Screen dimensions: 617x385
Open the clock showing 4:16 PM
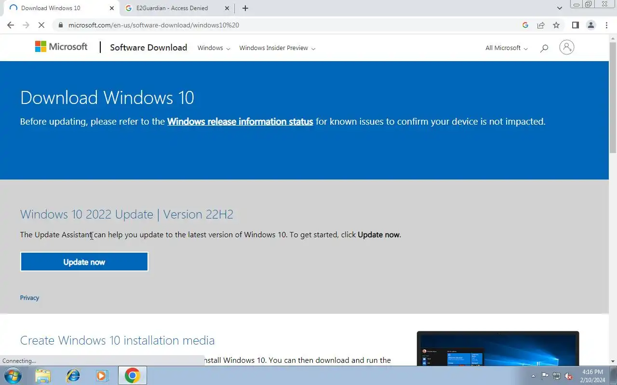coord(593,376)
